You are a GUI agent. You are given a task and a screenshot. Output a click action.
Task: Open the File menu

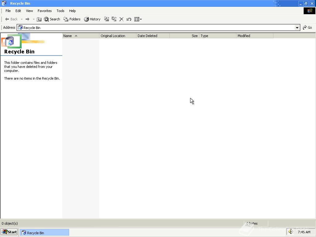(8, 11)
